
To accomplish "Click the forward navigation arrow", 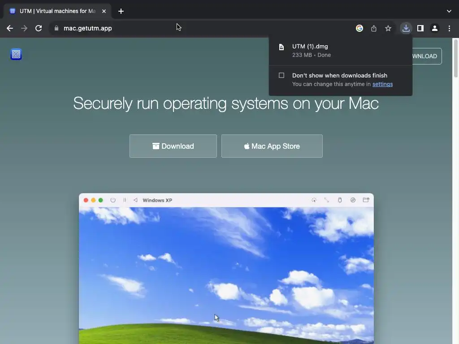I will (x=24, y=28).
